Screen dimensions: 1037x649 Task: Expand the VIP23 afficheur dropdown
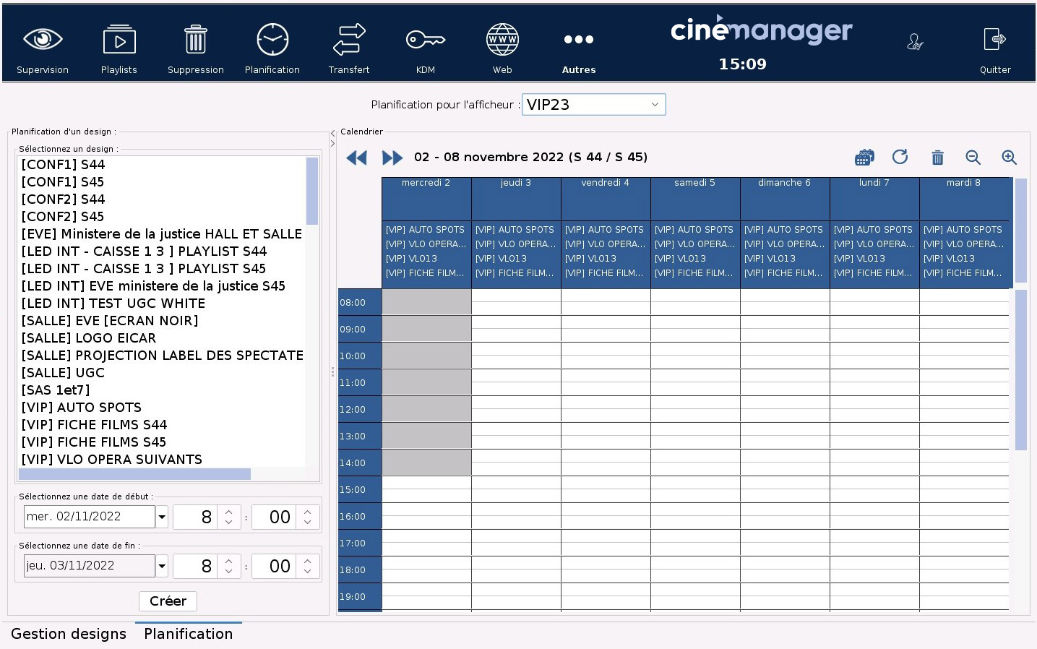pyautogui.click(x=654, y=105)
